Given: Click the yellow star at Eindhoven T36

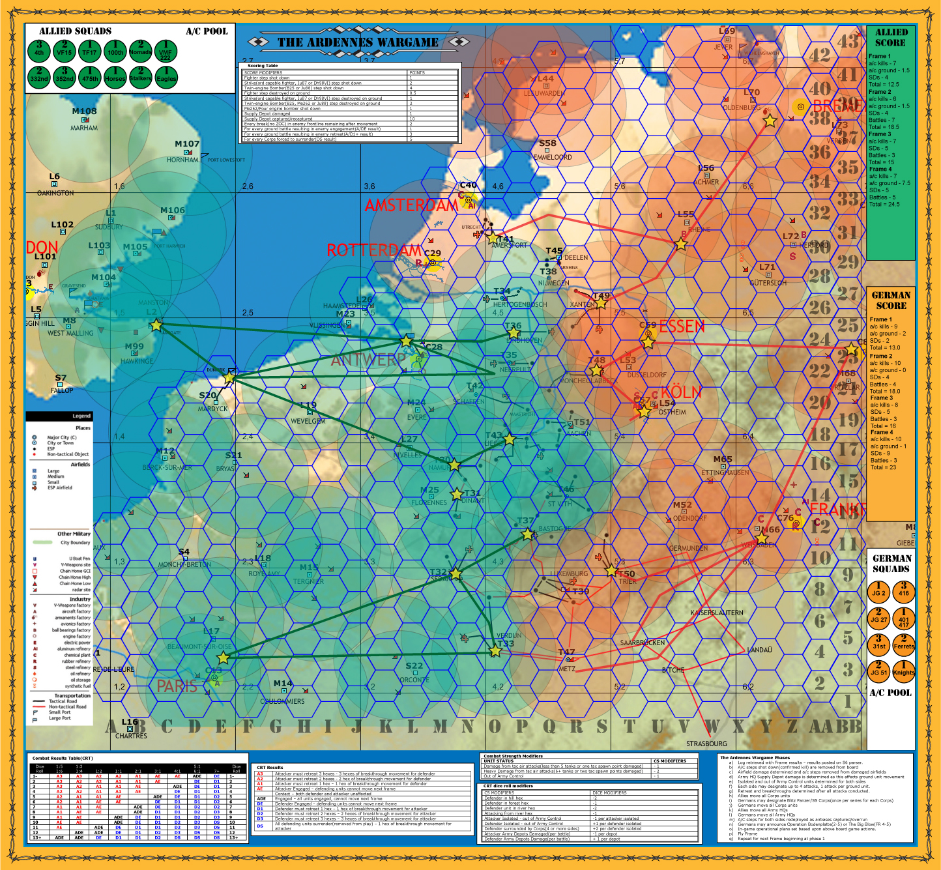Looking at the screenshot, I should (514, 333).
